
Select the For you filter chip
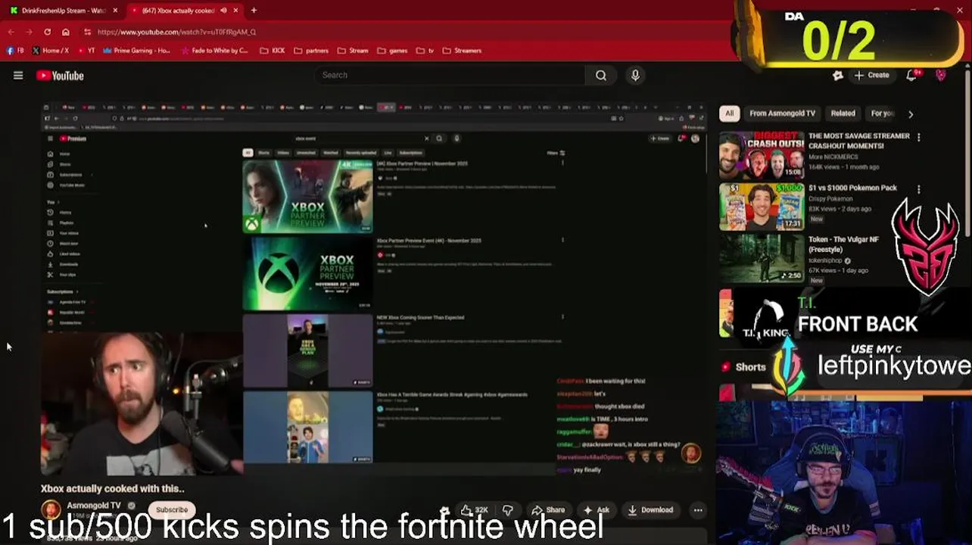(881, 114)
